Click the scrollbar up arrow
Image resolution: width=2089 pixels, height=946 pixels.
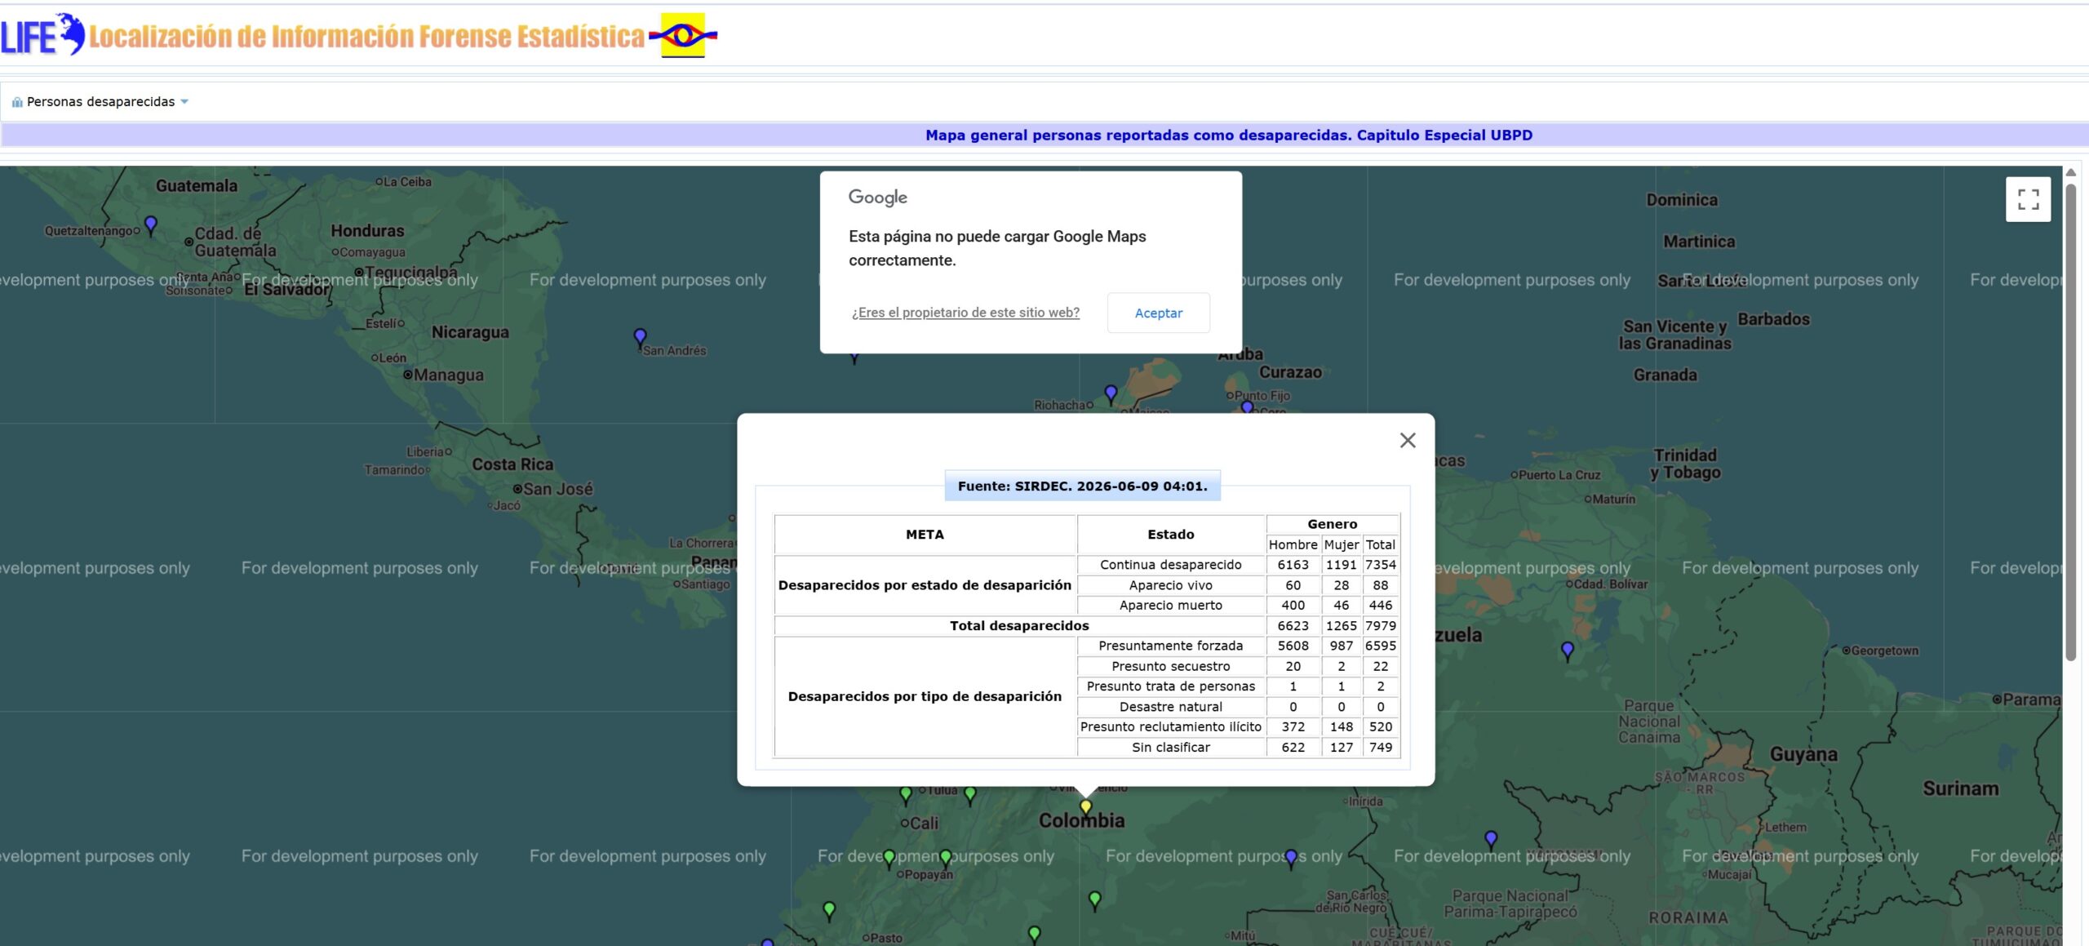[2070, 172]
